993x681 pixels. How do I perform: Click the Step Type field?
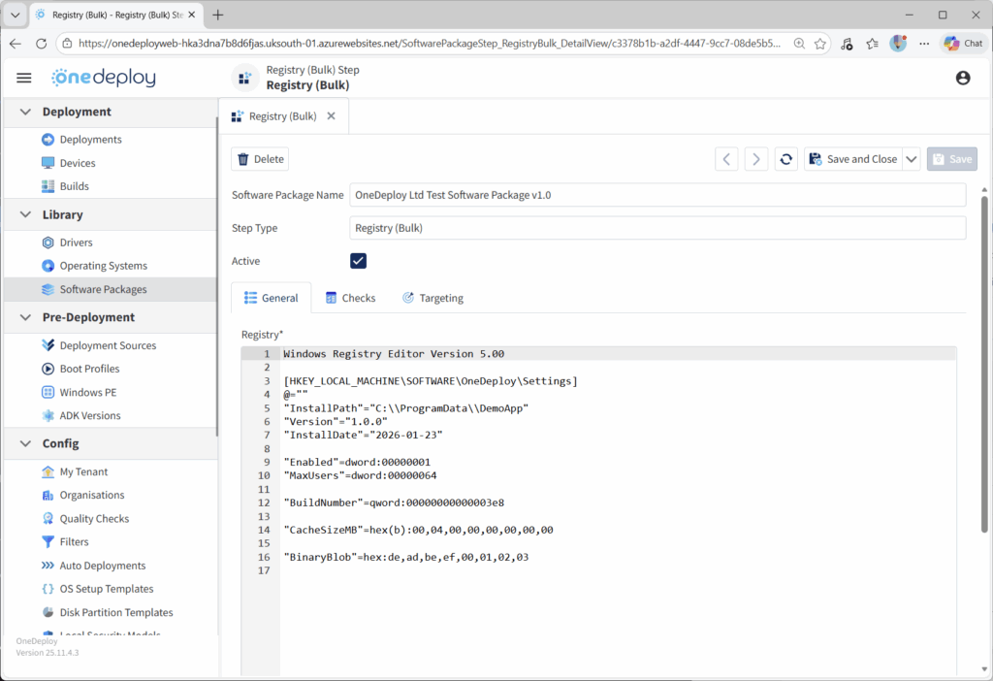click(657, 228)
